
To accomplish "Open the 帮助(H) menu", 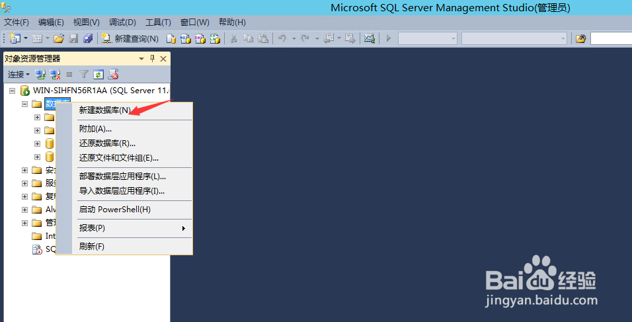I will [x=232, y=22].
